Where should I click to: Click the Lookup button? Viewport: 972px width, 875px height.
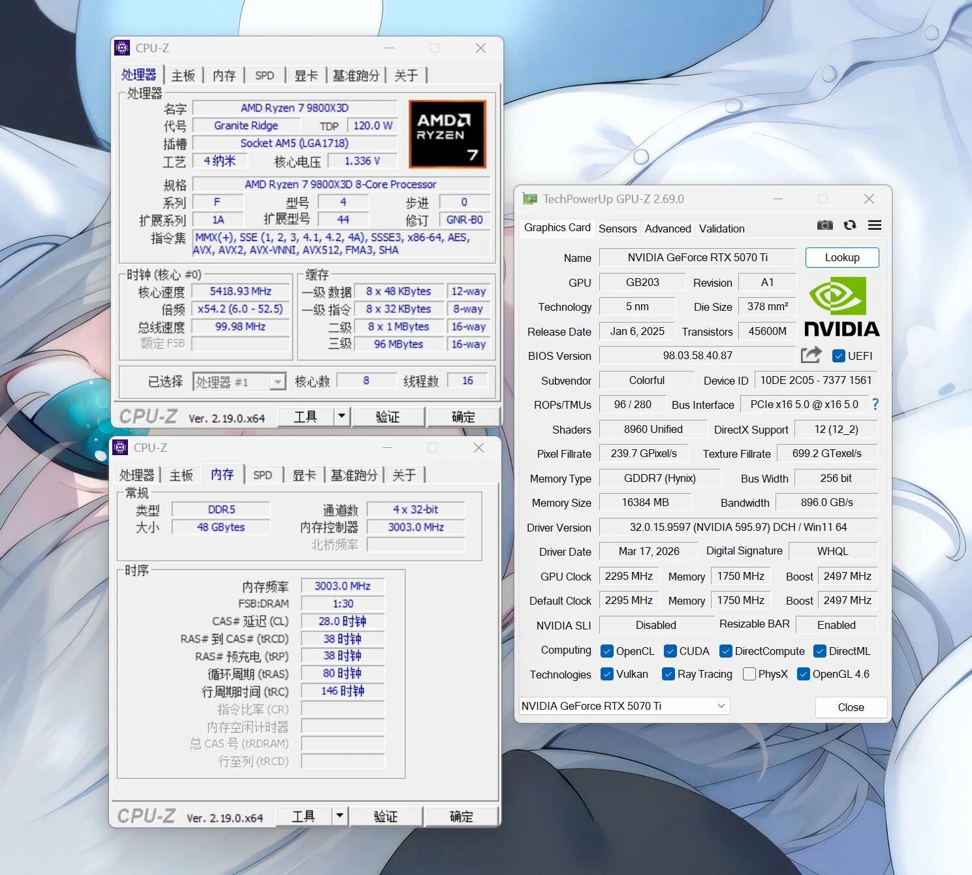(x=841, y=257)
